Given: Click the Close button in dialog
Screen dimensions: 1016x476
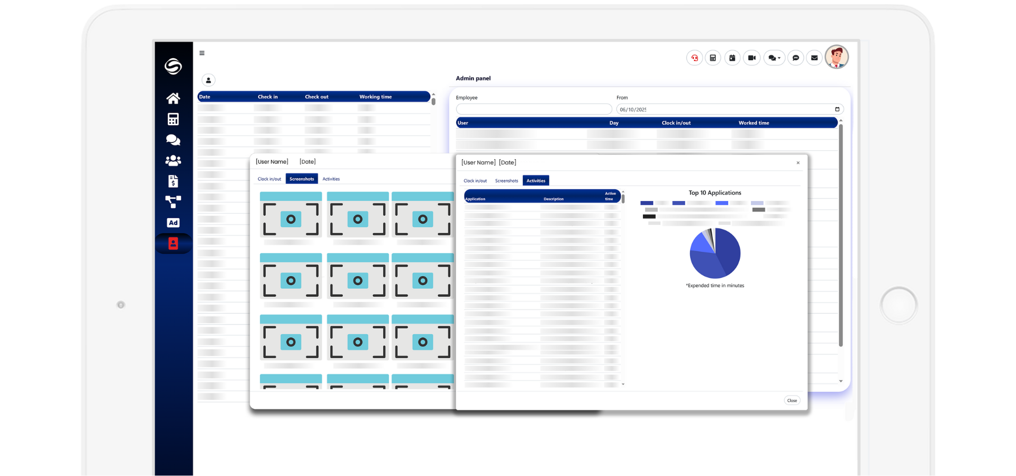Looking at the screenshot, I should point(792,400).
